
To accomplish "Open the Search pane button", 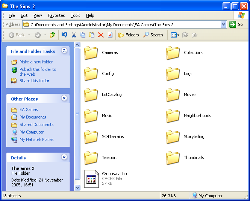I will 153,35.
